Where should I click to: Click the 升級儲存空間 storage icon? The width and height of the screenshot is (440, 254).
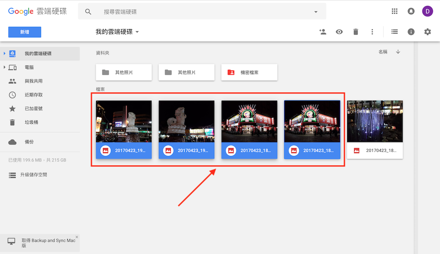click(x=12, y=175)
